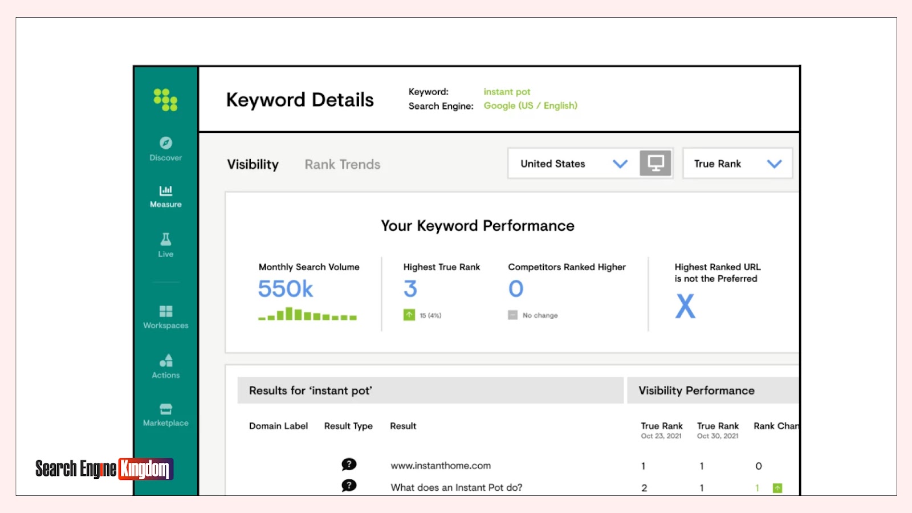Click the Domain Label column header

(278, 426)
